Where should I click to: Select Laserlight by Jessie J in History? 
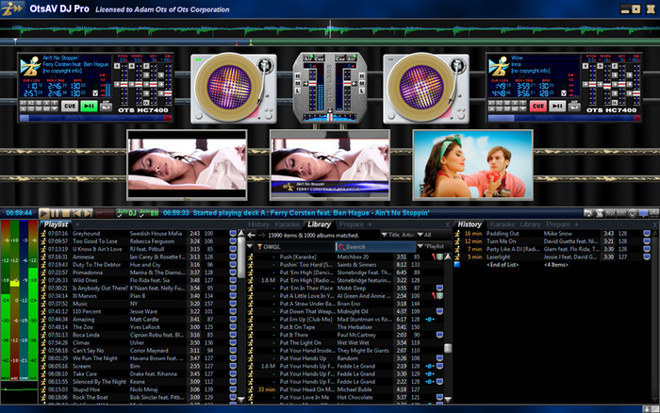click(553, 256)
